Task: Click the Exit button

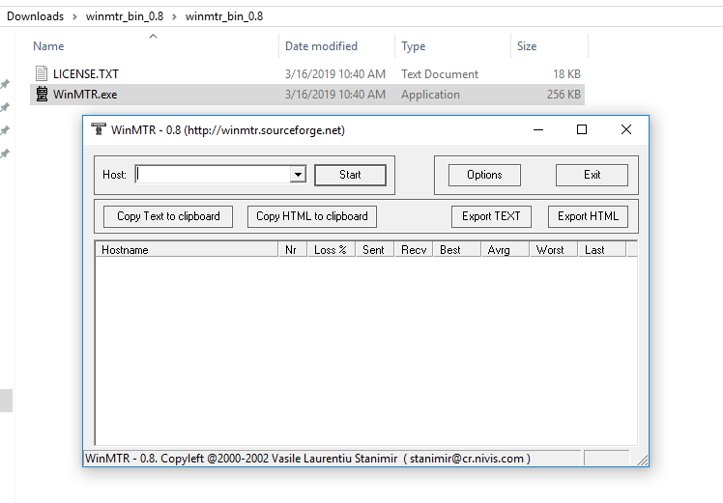Action: coord(592,175)
